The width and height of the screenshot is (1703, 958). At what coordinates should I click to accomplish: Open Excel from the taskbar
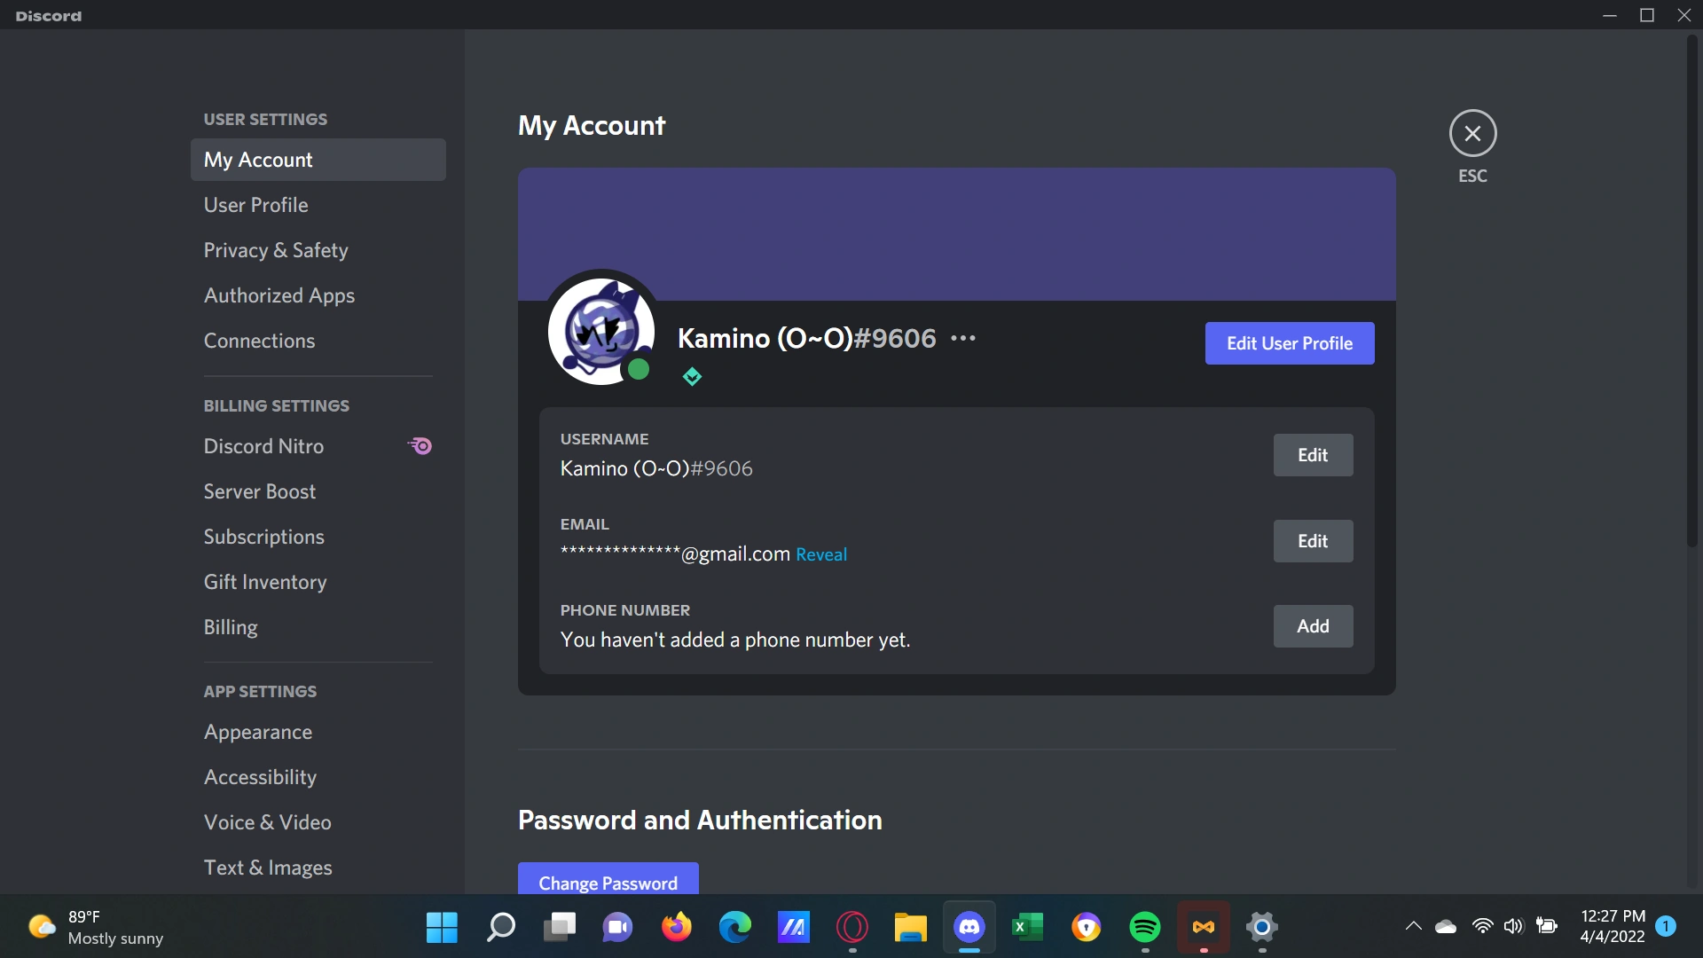coord(1027,928)
